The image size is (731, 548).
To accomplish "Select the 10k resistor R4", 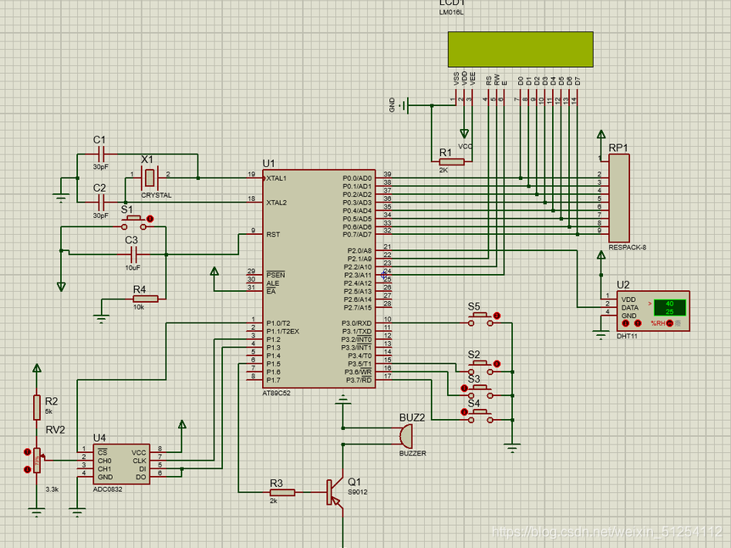I will click(x=146, y=299).
